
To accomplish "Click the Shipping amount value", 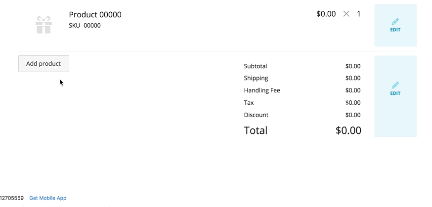I will click(x=353, y=78).
